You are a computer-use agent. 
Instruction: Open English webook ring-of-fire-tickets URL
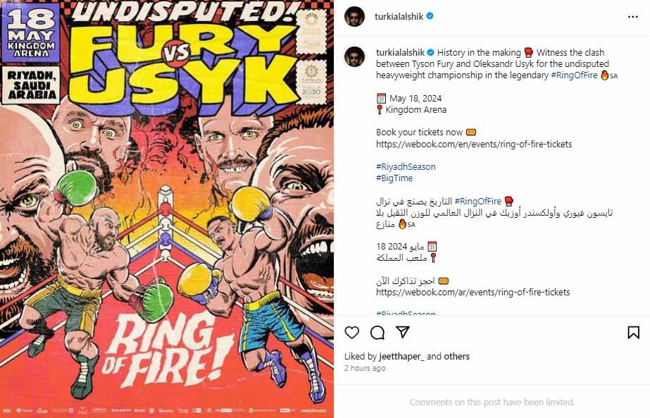[474, 145]
